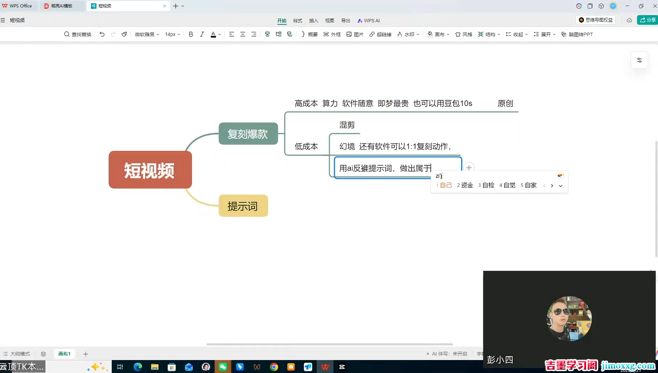658x373 pixels.
Task: Open the 水印 watermark dropdown
Action: 408,34
